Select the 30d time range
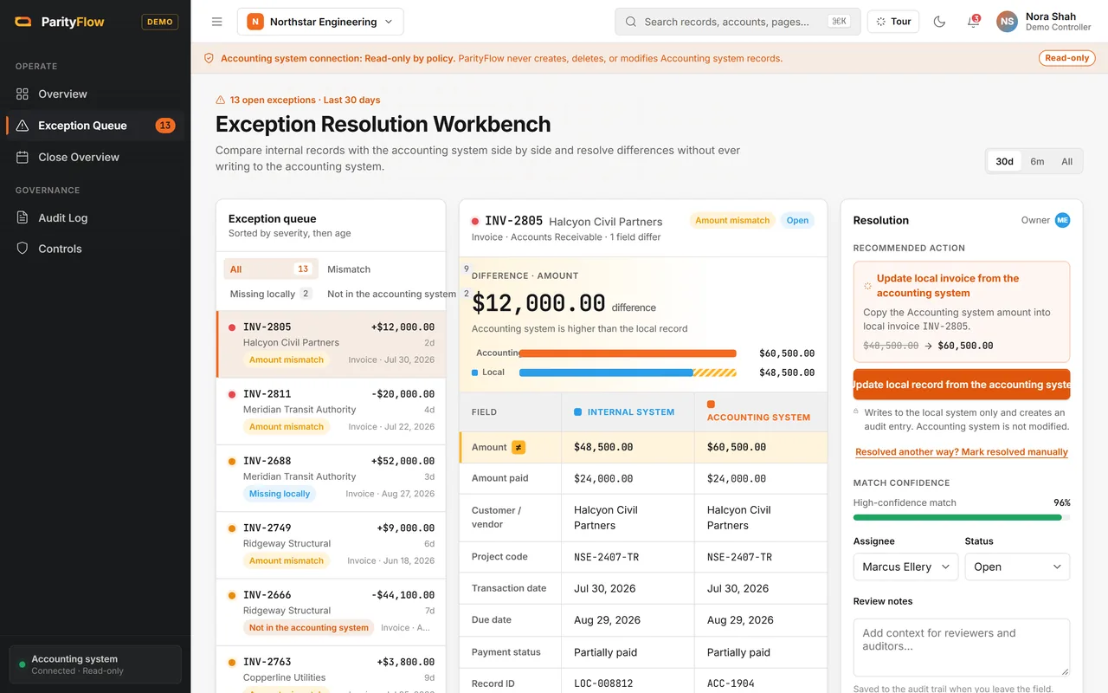The image size is (1108, 693). pyautogui.click(x=1004, y=161)
